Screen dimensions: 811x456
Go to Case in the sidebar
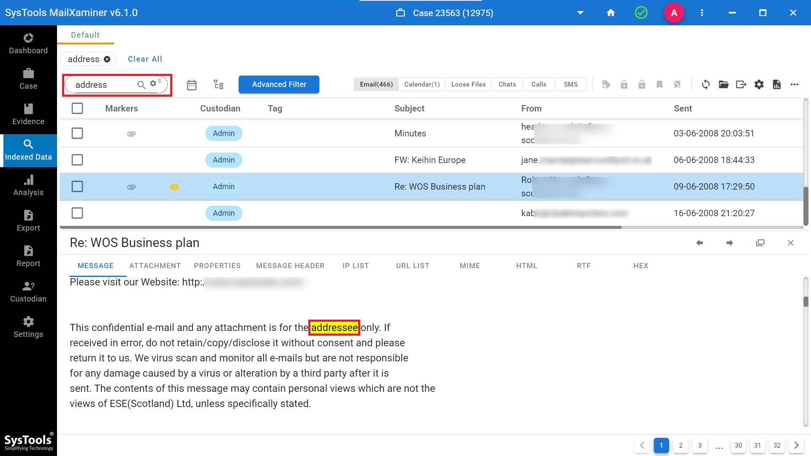(x=28, y=79)
